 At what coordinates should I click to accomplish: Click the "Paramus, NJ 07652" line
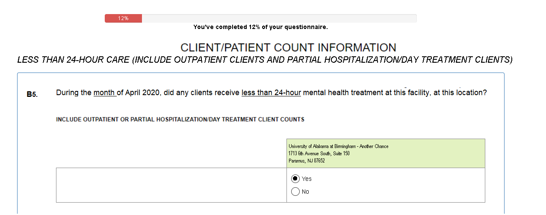click(x=307, y=161)
